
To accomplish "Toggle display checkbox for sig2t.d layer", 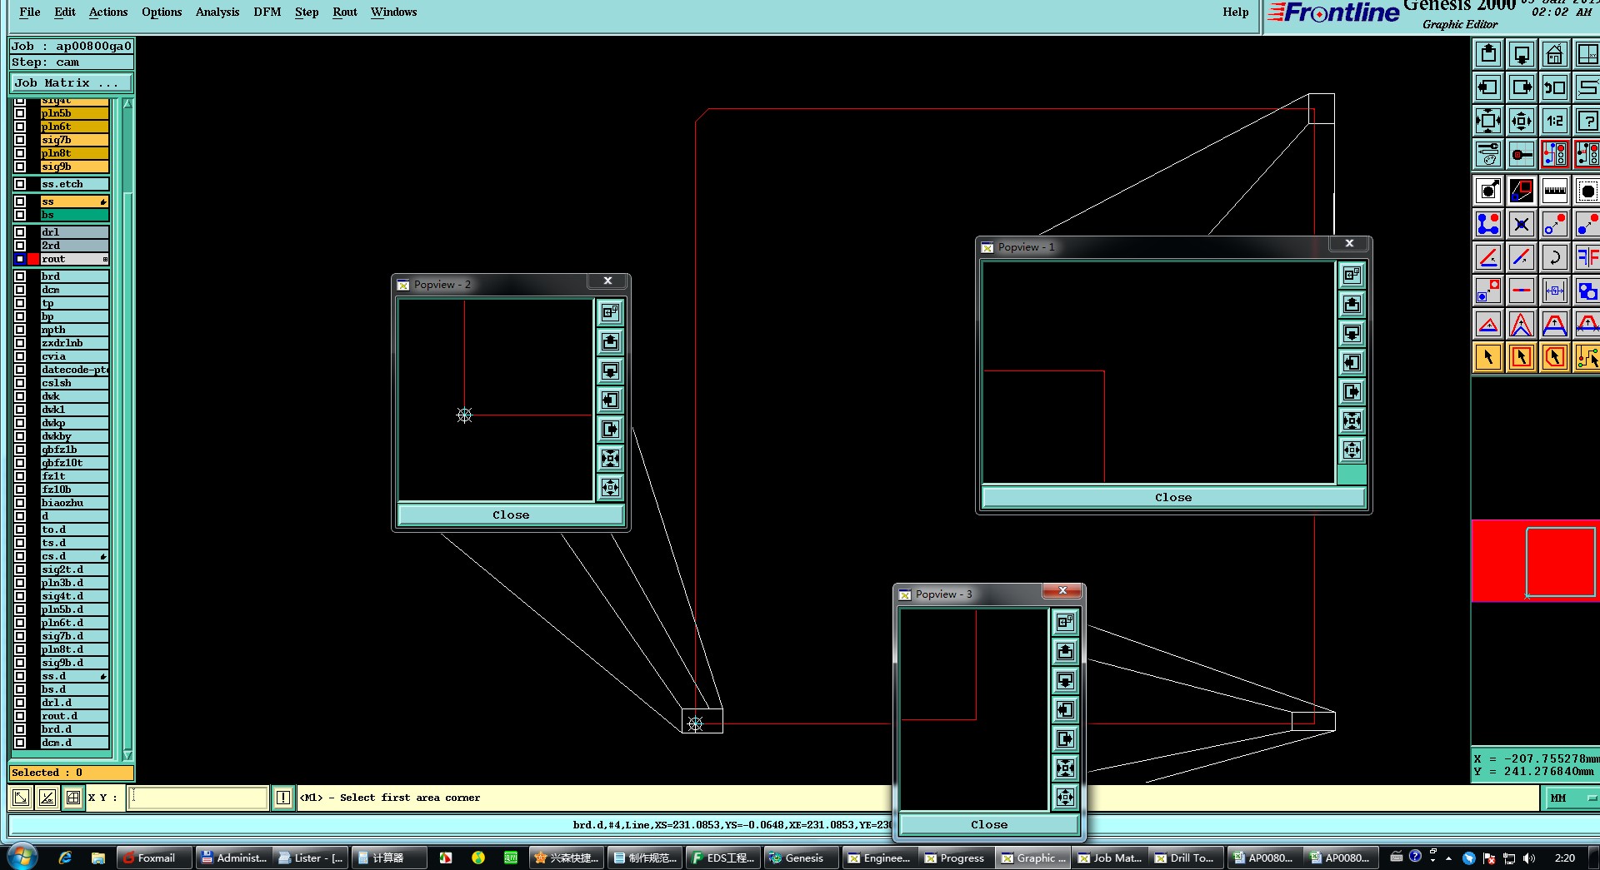I will tap(20, 569).
